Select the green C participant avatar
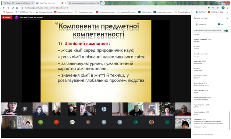This screenshot has height=139, width=231. [x=40, y=122]
